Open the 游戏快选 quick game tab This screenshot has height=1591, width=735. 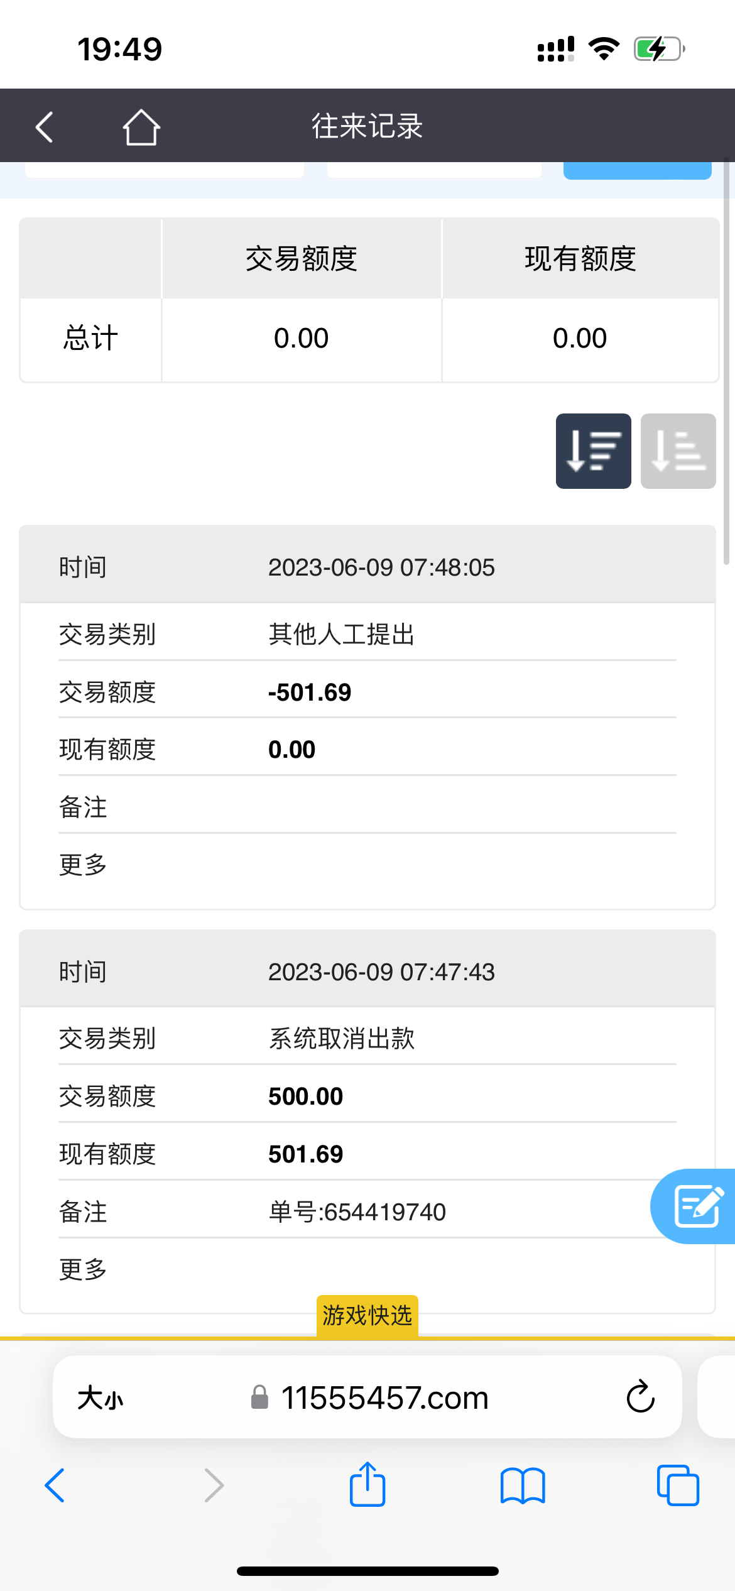pyautogui.click(x=367, y=1315)
